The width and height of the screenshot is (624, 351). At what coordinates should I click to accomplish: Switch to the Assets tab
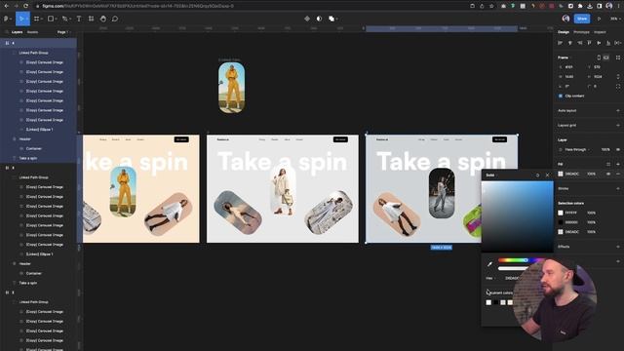click(32, 32)
